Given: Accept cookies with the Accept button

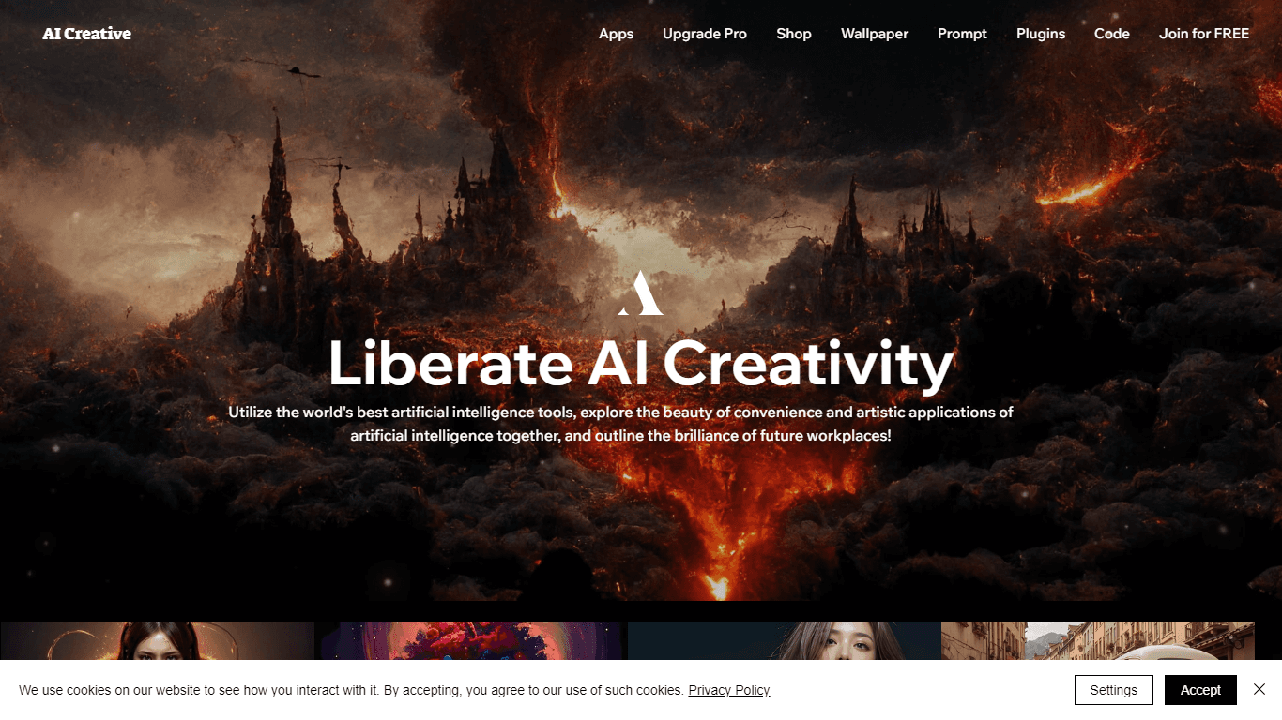Looking at the screenshot, I should (x=1200, y=690).
